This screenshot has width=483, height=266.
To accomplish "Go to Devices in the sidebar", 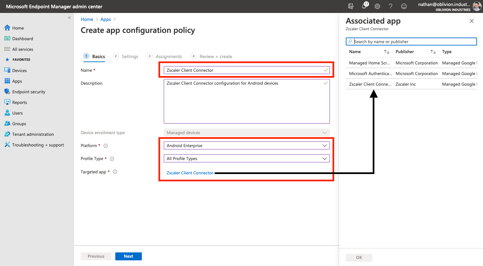I will 19,71.
